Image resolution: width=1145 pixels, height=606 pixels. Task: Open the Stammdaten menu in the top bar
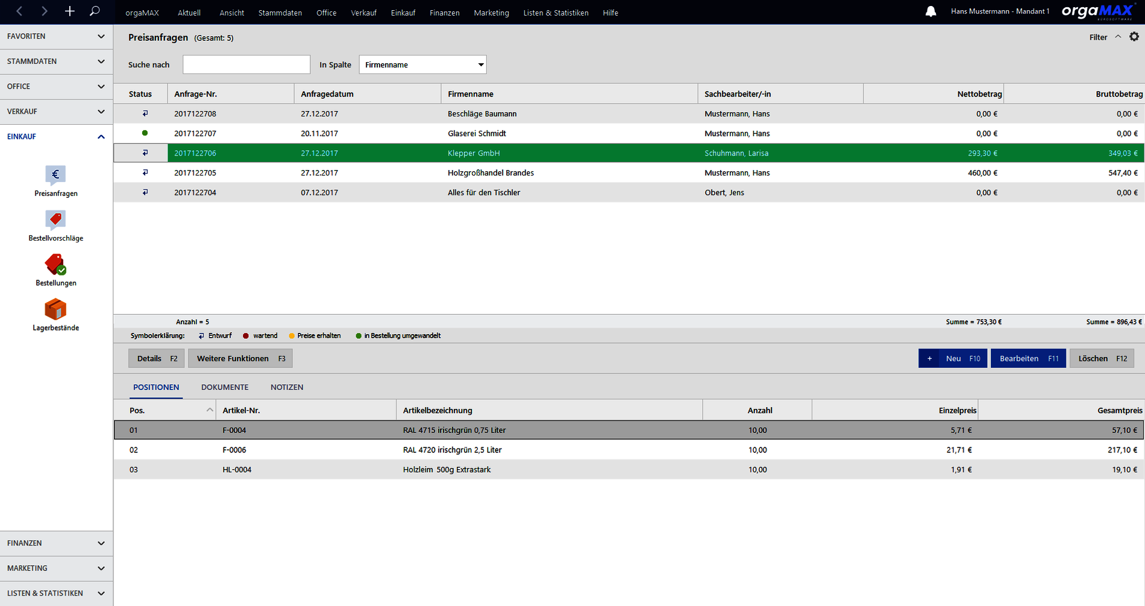tap(280, 13)
